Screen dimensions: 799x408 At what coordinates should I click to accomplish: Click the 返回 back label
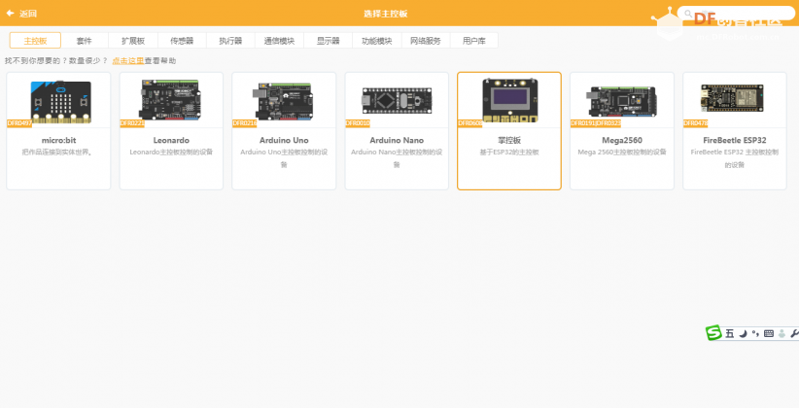tap(28, 14)
